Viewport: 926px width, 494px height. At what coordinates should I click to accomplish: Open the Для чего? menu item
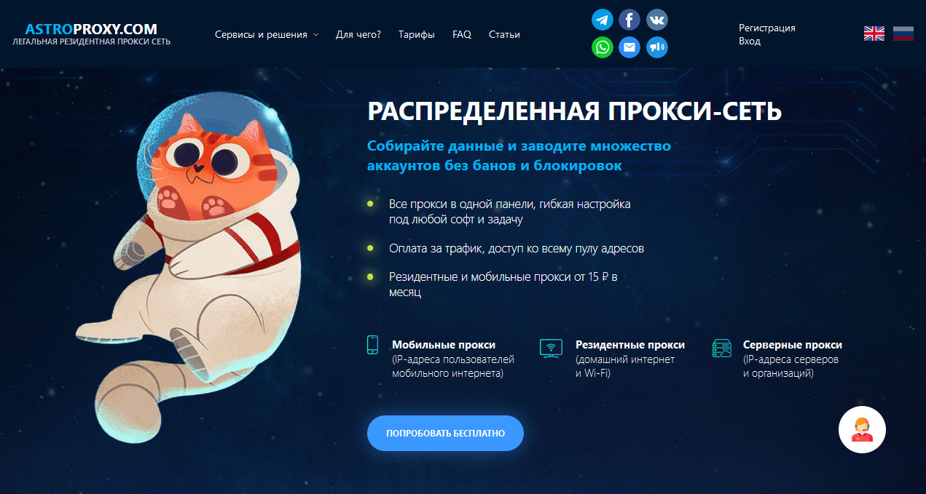tap(358, 34)
